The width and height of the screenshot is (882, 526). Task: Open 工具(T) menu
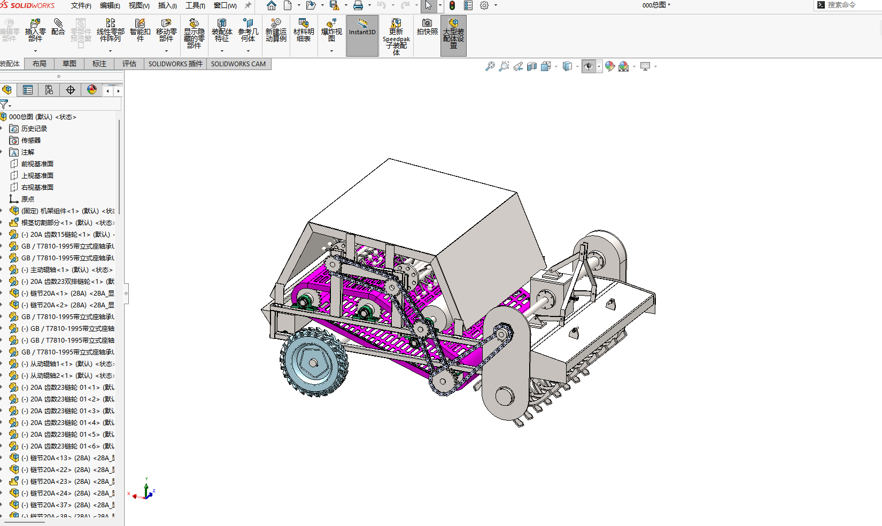point(195,5)
